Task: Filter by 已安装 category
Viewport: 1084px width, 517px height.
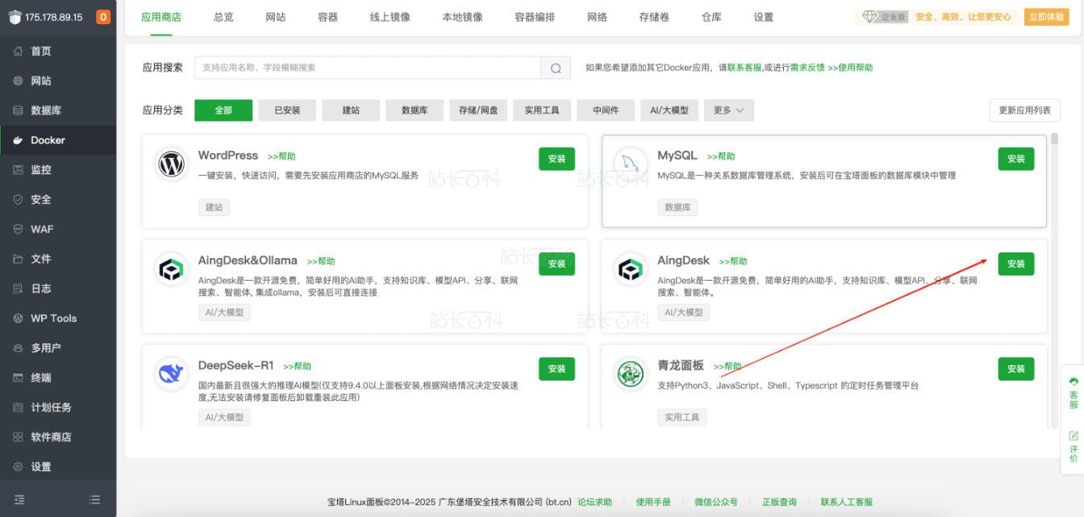Action: click(x=287, y=110)
